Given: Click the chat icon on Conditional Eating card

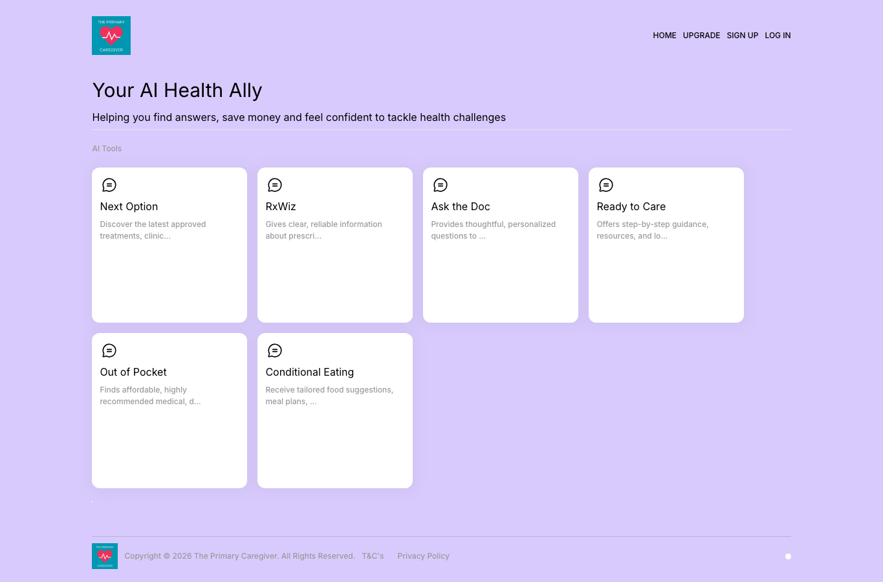Looking at the screenshot, I should point(275,350).
